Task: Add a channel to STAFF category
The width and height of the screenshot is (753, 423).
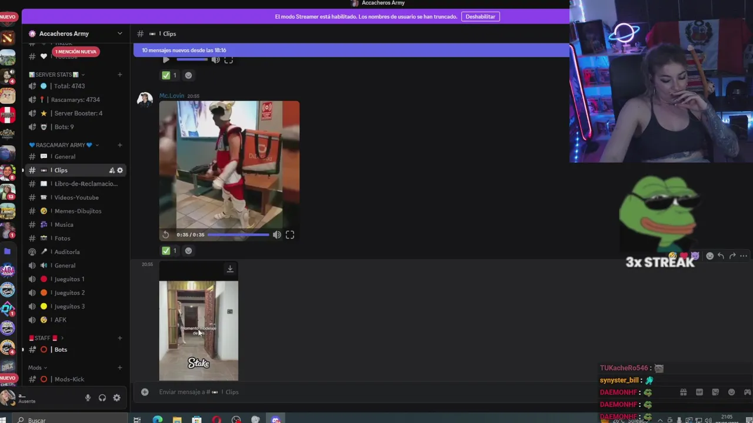Action: (120, 338)
